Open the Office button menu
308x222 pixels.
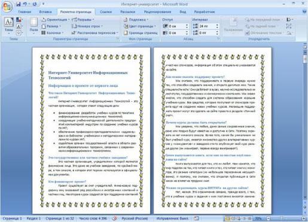click(7, 7)
